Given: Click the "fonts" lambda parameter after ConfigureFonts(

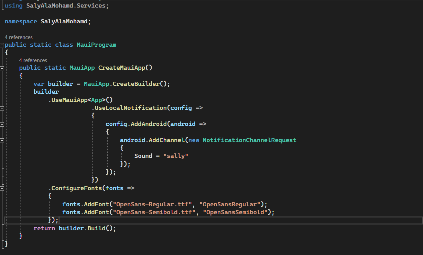Looking at the screenshot, I should (115, 188).
